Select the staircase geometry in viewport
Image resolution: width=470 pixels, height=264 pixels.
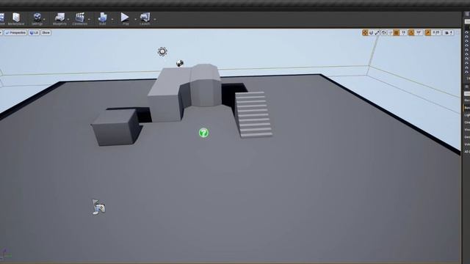click(253, 115)
